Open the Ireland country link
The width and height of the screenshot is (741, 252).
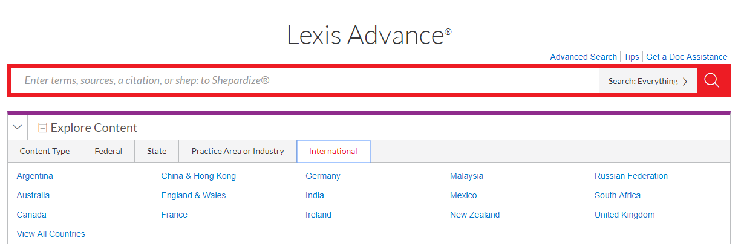click(318, 215)
